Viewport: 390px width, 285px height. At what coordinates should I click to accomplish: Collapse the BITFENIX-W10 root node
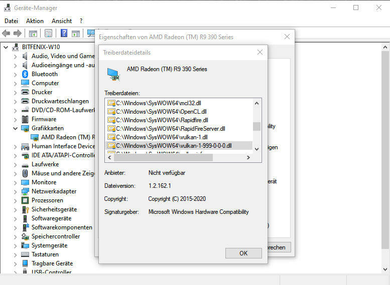[6, 47]
